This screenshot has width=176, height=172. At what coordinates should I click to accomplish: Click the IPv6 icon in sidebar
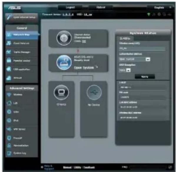click(x=9, y=120)
